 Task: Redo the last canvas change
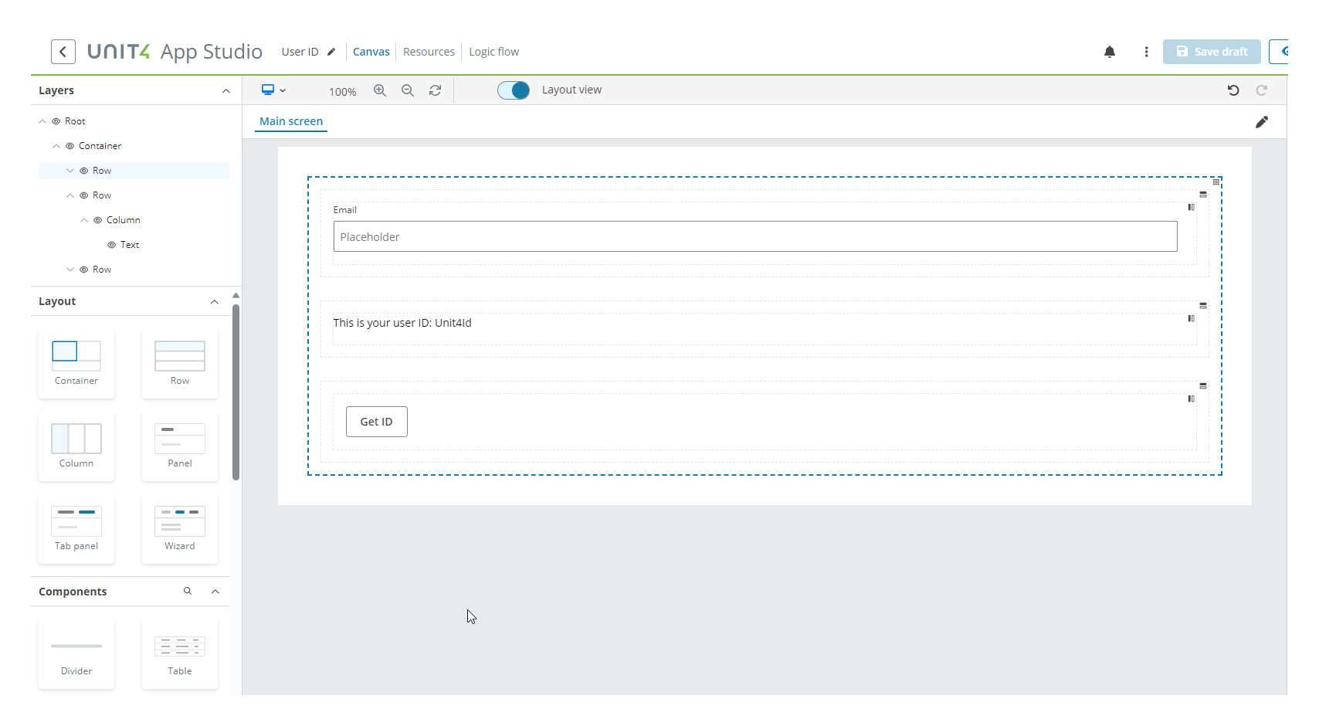click(1262, 90)
